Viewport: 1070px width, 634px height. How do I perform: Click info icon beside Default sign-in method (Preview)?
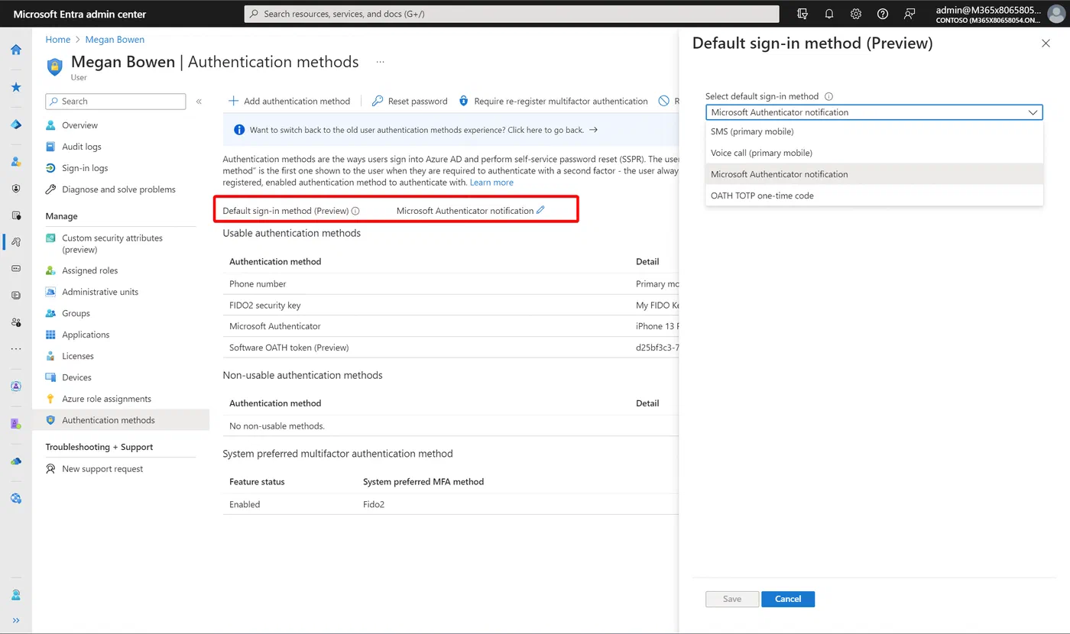coord(355,211)
